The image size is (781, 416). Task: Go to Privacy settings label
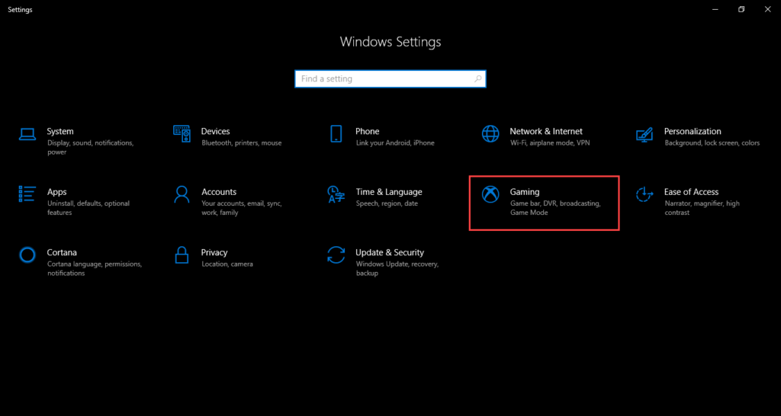pos(214,253)
